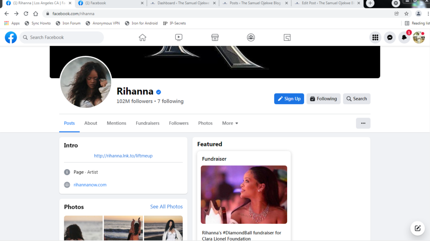
Task: Open a new browser tab with plus
Action: click(370, 3)
